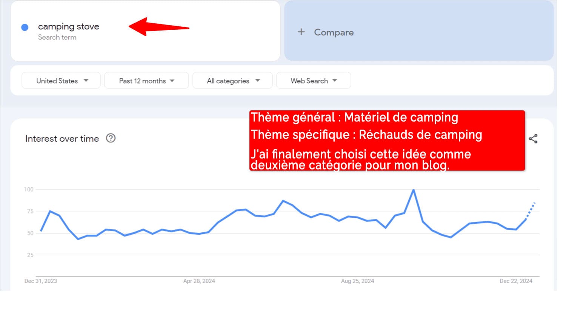Open the United States region dropdown
The image size is (566, 313).
tap(61, 81)
